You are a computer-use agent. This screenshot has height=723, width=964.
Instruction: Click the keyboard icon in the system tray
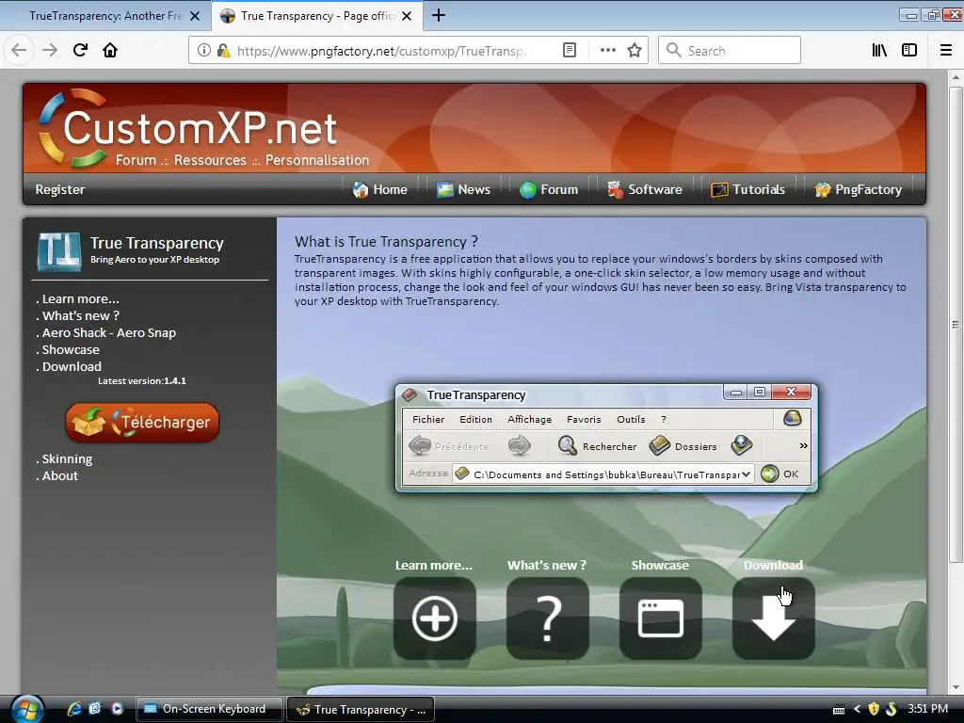839,710
